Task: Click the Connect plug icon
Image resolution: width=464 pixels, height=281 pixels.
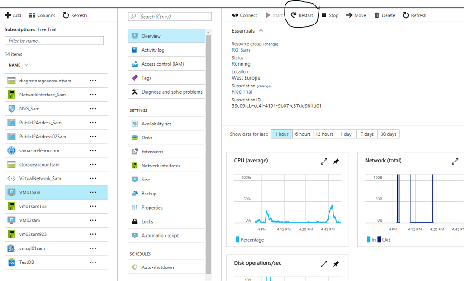Action: (235, 15)
